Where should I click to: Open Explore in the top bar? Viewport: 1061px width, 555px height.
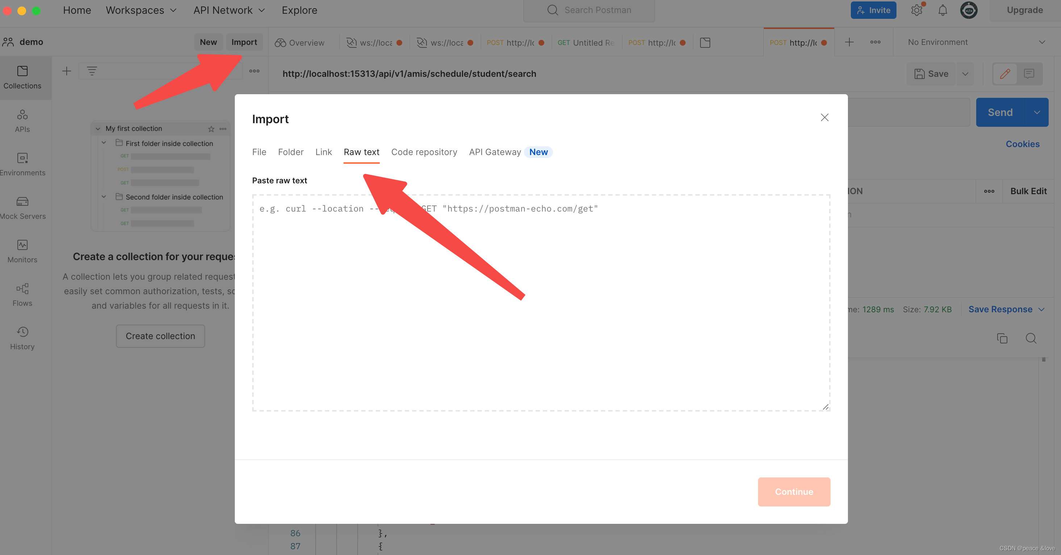click(x=299, y=10)
